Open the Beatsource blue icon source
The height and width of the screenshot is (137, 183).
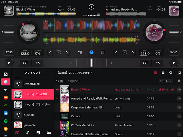(6, 113)
